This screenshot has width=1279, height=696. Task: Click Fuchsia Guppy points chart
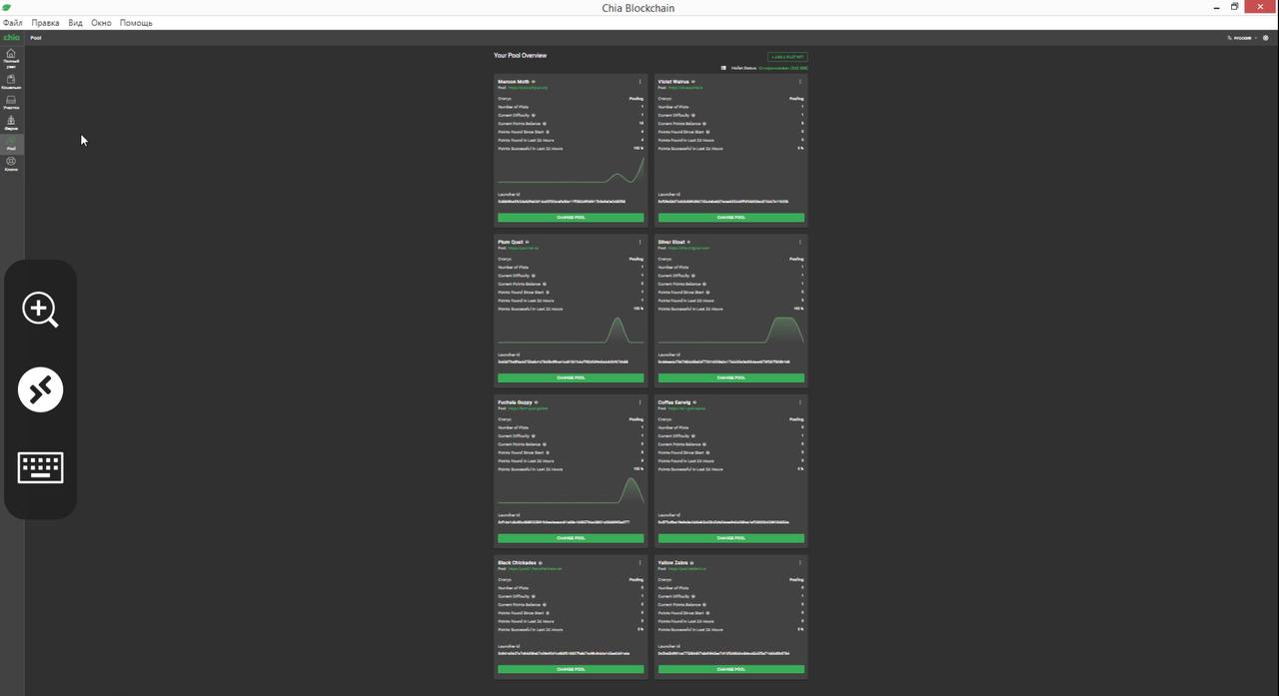[x=571, y=490]
